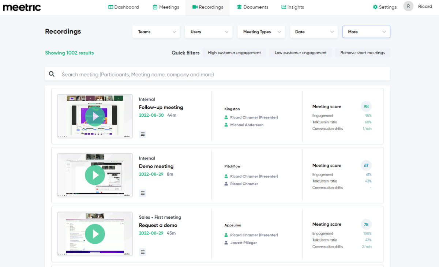Open the Follow-up meeting title link

[x=161, y=108]
